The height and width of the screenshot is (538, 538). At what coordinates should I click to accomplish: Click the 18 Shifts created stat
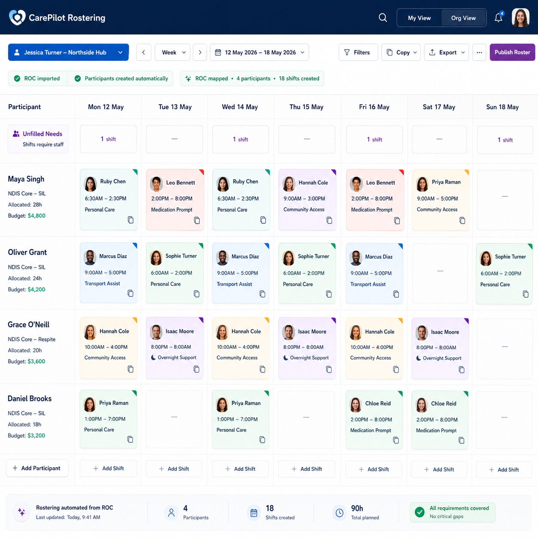click(x=272, y=513)
